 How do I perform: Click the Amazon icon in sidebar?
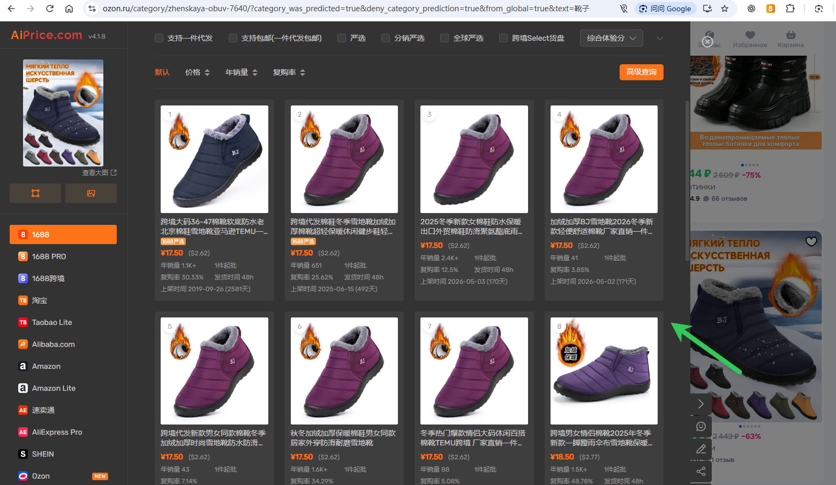click(x=23, y=366)
